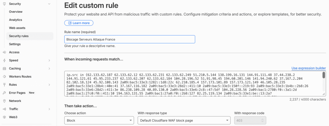The image size is (329, 126).
Task: Open Web assets under Security
Action: (x=17, y=28)
